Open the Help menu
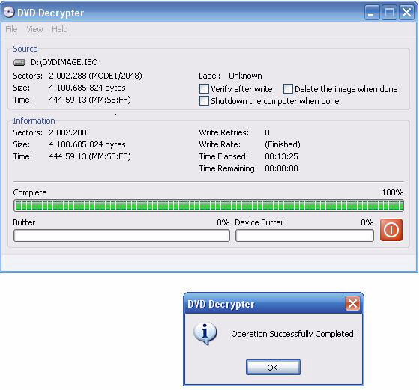 pyautogui.click(x=60, y=29)
